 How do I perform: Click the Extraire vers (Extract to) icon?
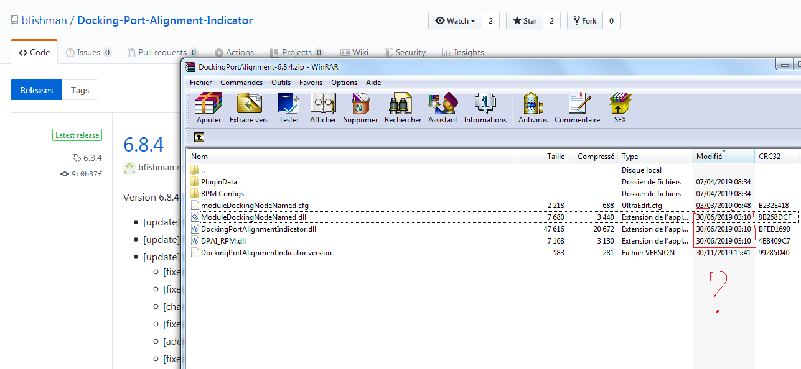(x=248, y=107)
